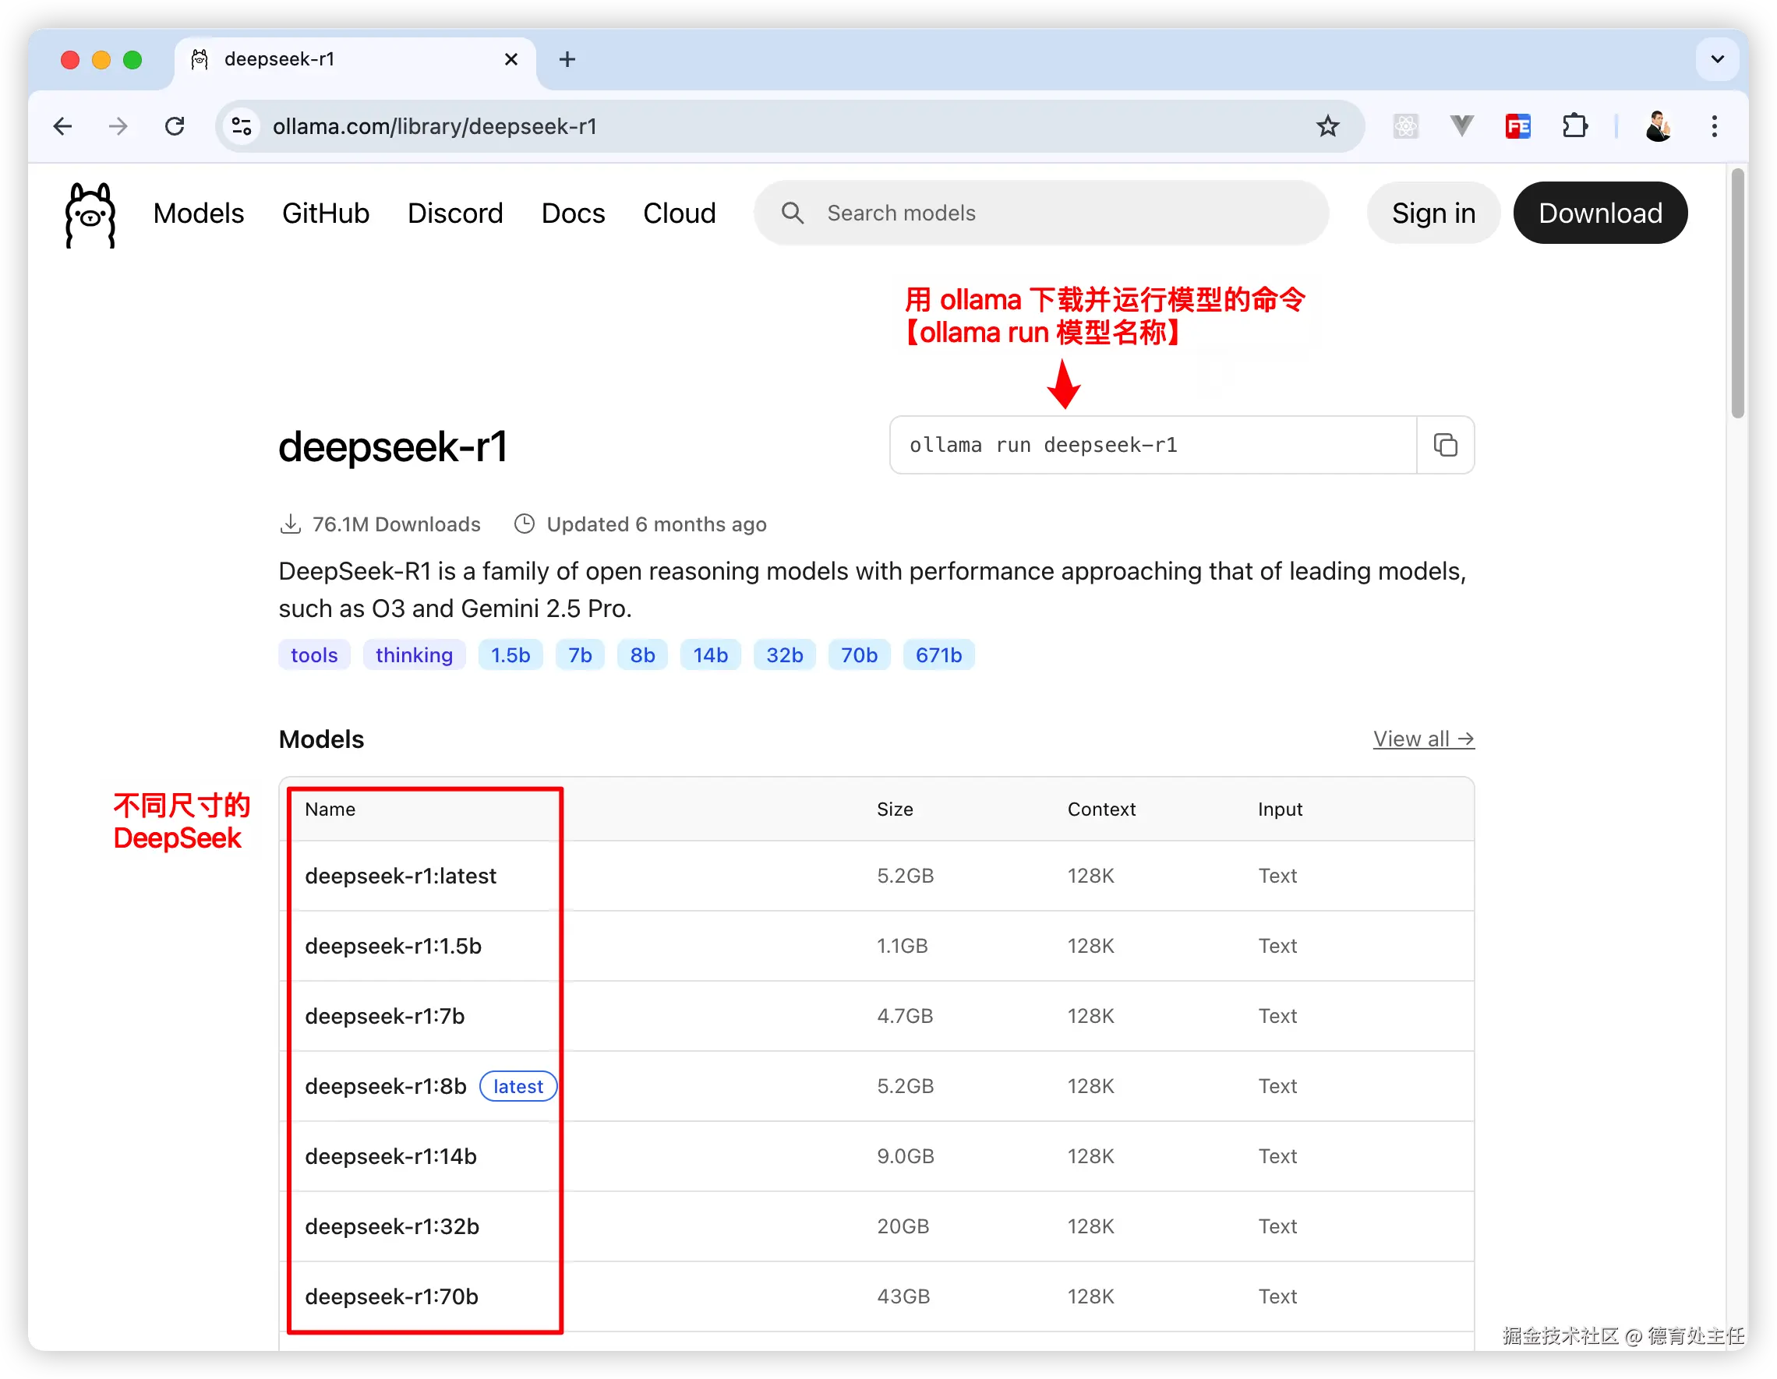Open the browser extensions puzzle icon

click(x=1574, y=126)
